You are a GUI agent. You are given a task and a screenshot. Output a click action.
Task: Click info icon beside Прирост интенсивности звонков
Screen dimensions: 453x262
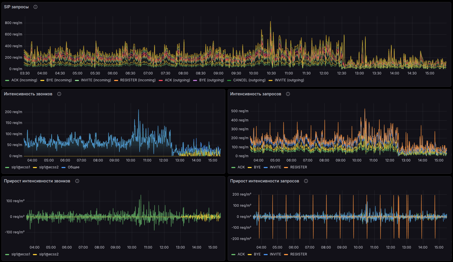[77, 181]
